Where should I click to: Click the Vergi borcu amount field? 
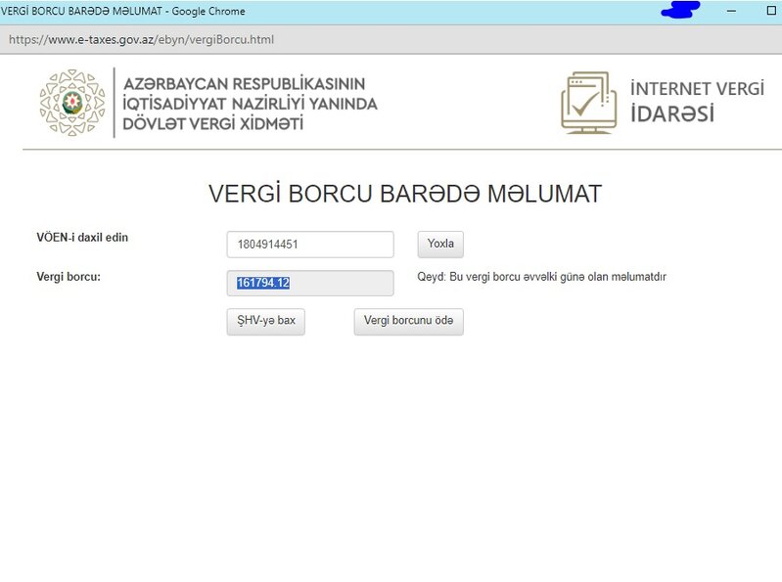(309, 283)
